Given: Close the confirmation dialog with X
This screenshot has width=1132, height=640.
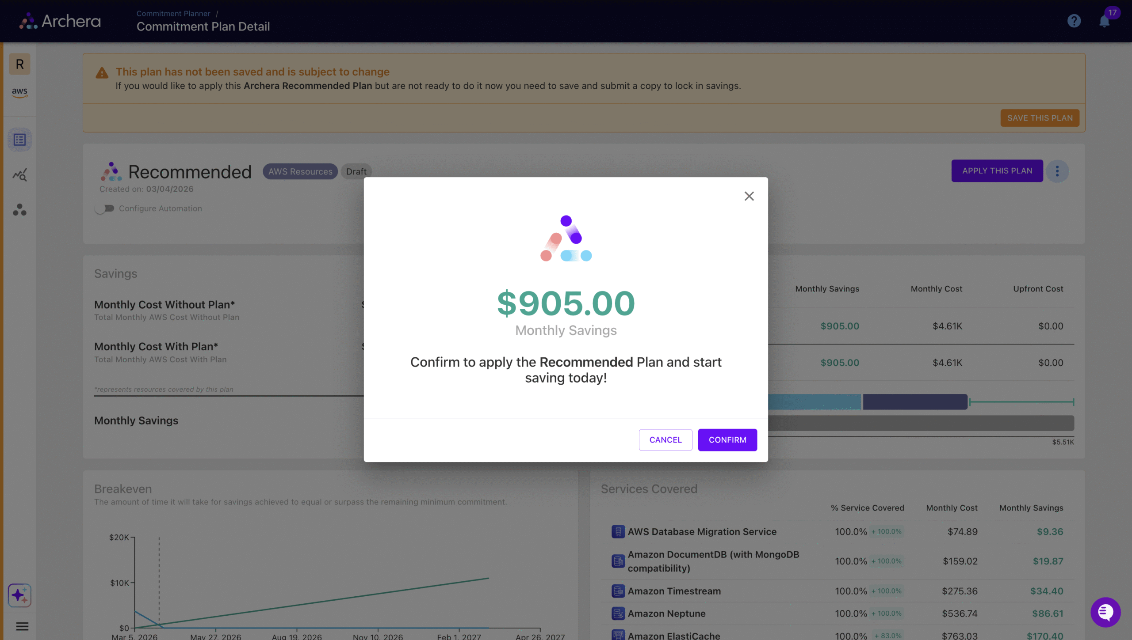Looking at the screenshot, I should point(749,196).
